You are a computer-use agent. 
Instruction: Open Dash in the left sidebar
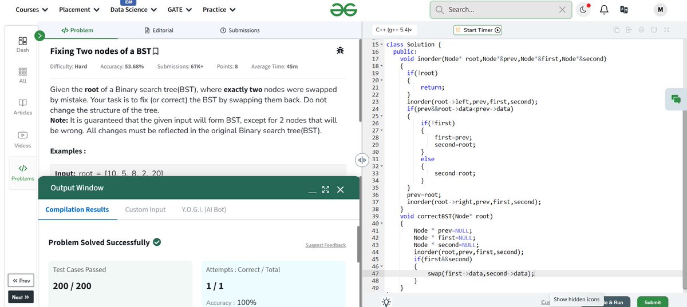click(23, 45)
